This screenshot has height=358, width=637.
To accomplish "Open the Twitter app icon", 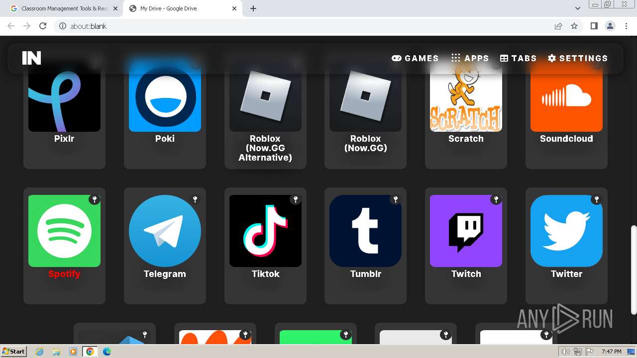I will tap(566, 231).
